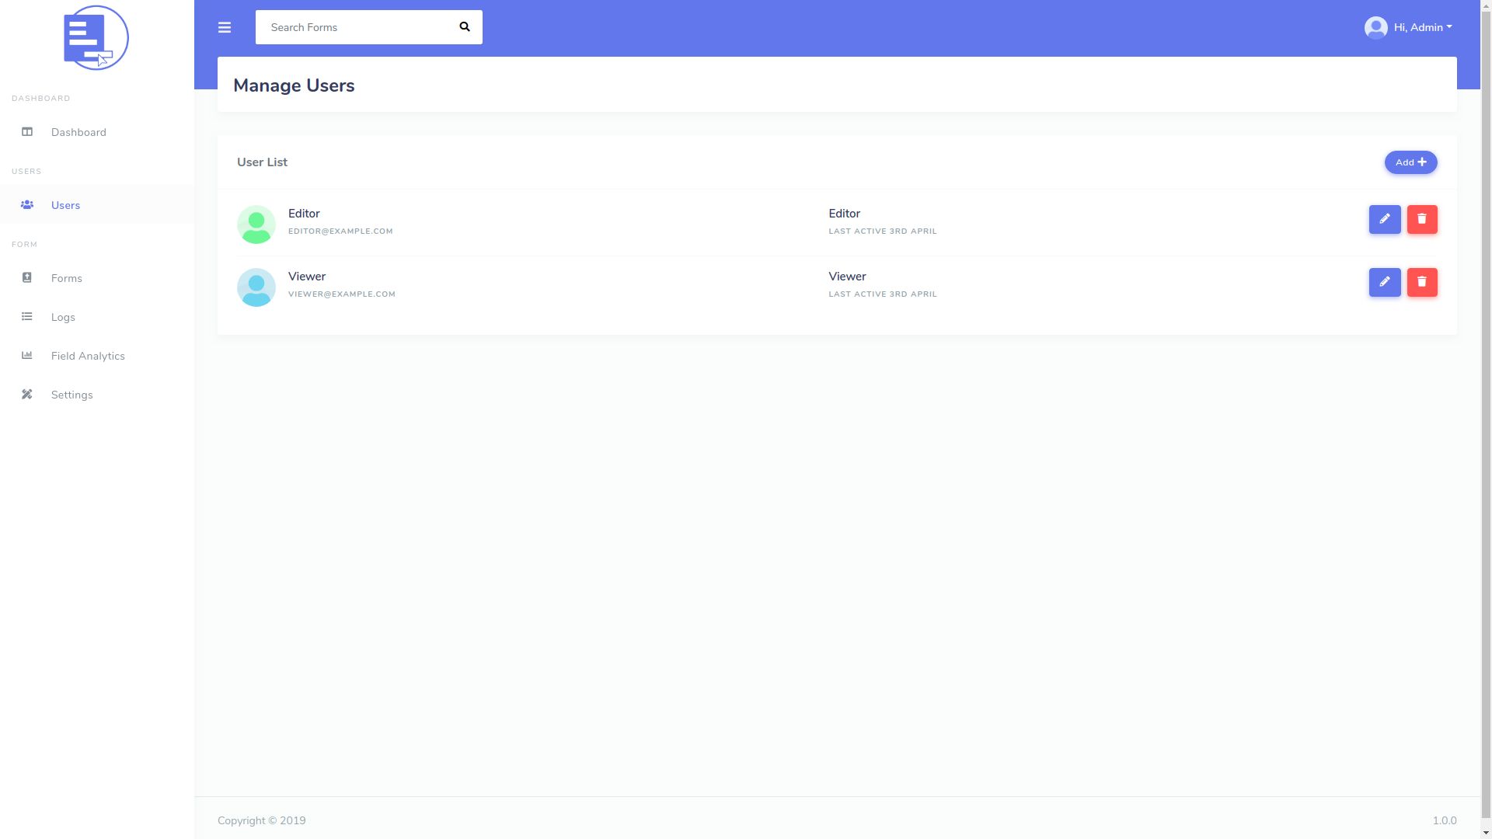1492x839 pixels.
Task: Click the app logo in sidebar
Action: (96, 38)
